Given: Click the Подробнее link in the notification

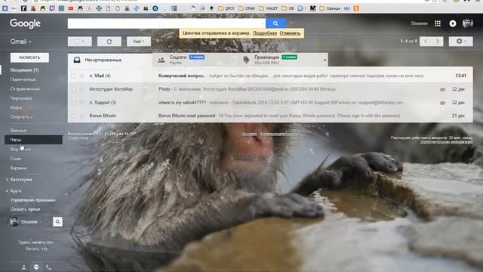Looking at the screenshot, I should pyautogui.click(x=265, y=33).
